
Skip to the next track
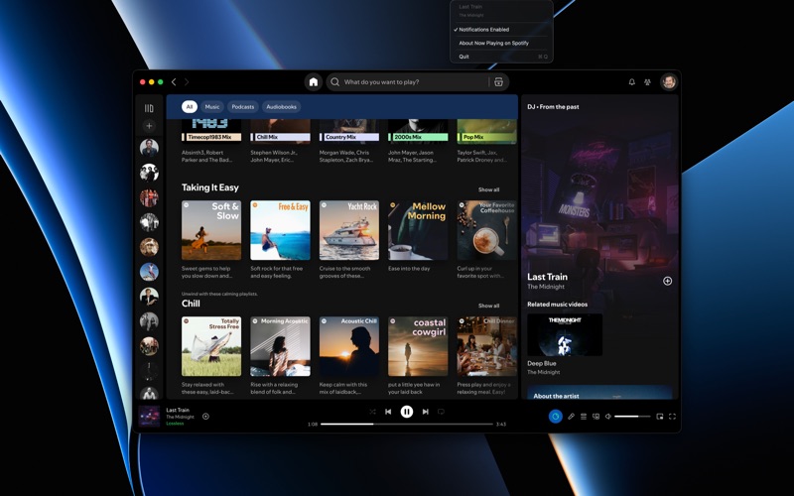click(x=426, y=412)
